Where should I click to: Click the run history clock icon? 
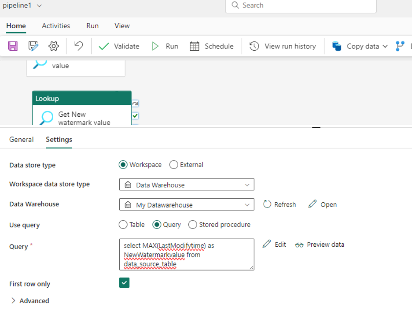click(x=254, y=46)
